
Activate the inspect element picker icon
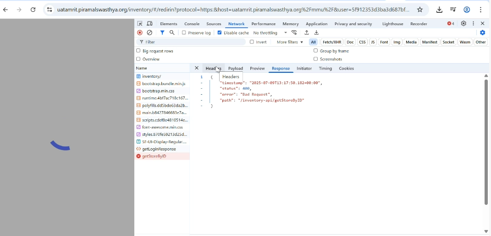point(140,24)
